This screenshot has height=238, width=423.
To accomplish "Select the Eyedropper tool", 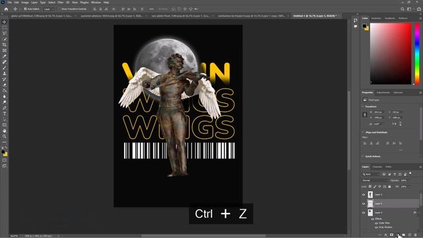I will (5, 56).
